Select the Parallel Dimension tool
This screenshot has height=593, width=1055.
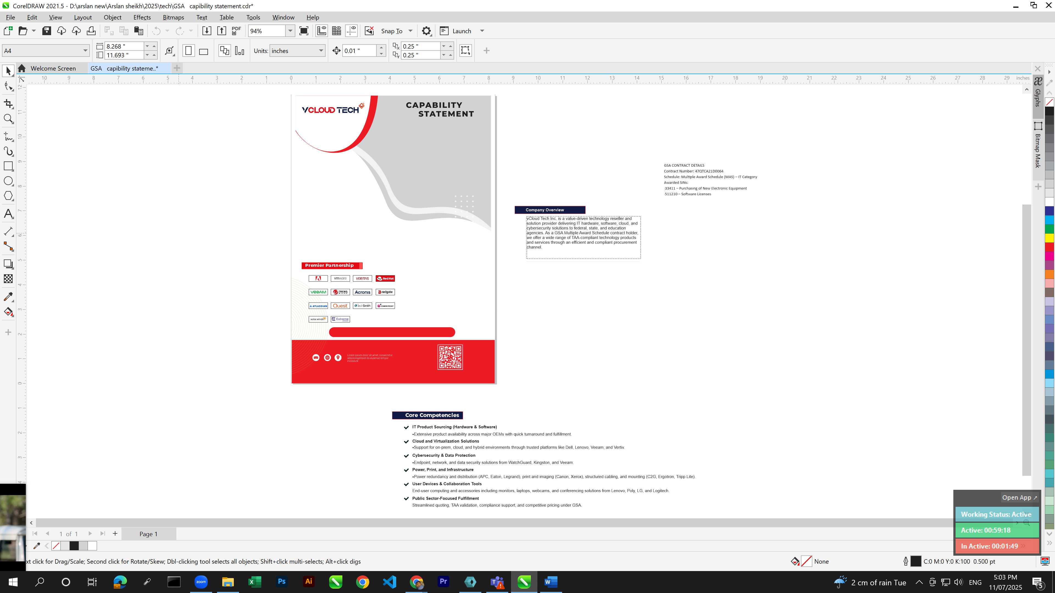pos(8,231)
